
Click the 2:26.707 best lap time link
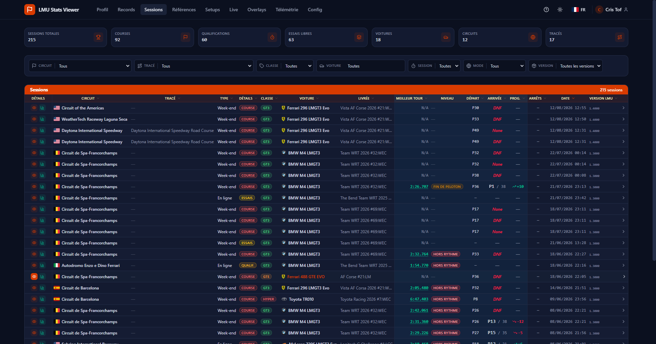pos(419,186)
